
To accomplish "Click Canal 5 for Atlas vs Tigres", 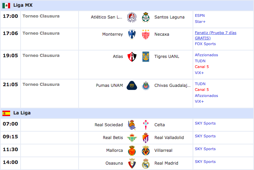I will (x=202, y=67).
